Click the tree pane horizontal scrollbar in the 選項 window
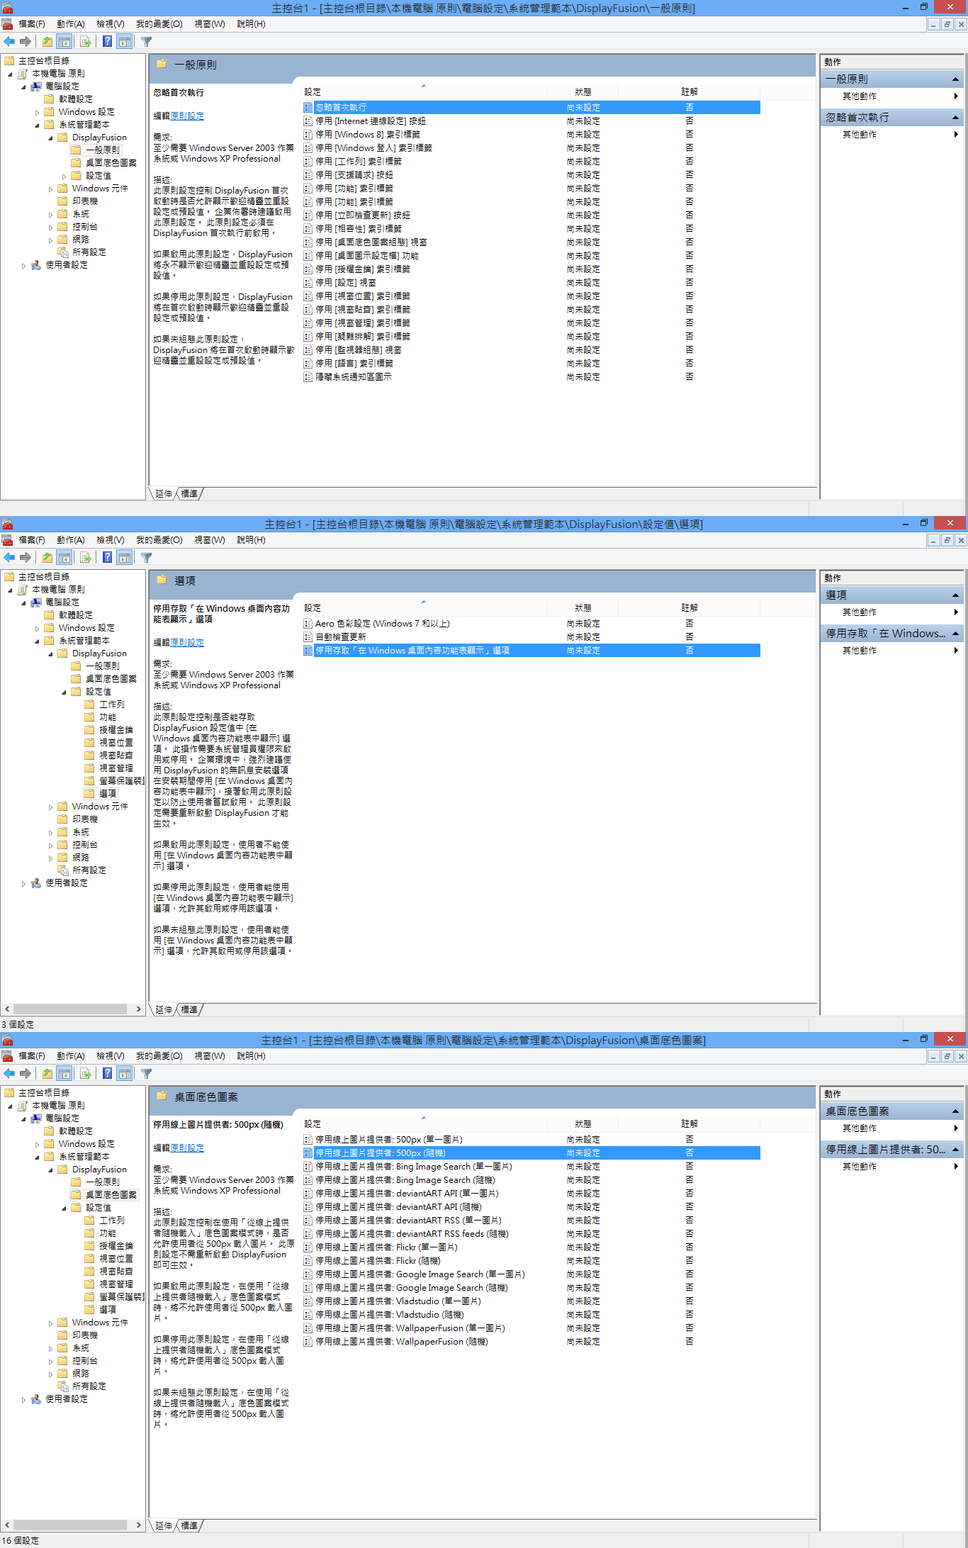Image resolution: width=968 pixels, height=1548 pixels. (71, 1009)
